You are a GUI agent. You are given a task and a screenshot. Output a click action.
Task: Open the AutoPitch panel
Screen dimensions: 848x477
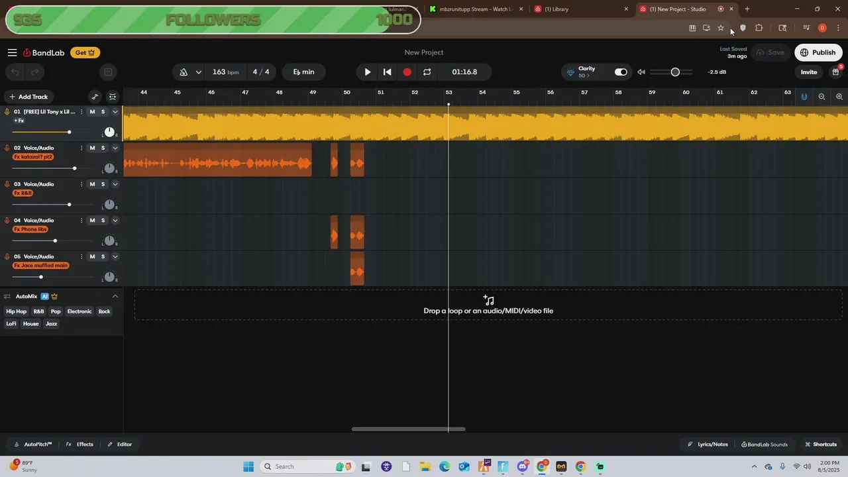click(x=32, y=445)
